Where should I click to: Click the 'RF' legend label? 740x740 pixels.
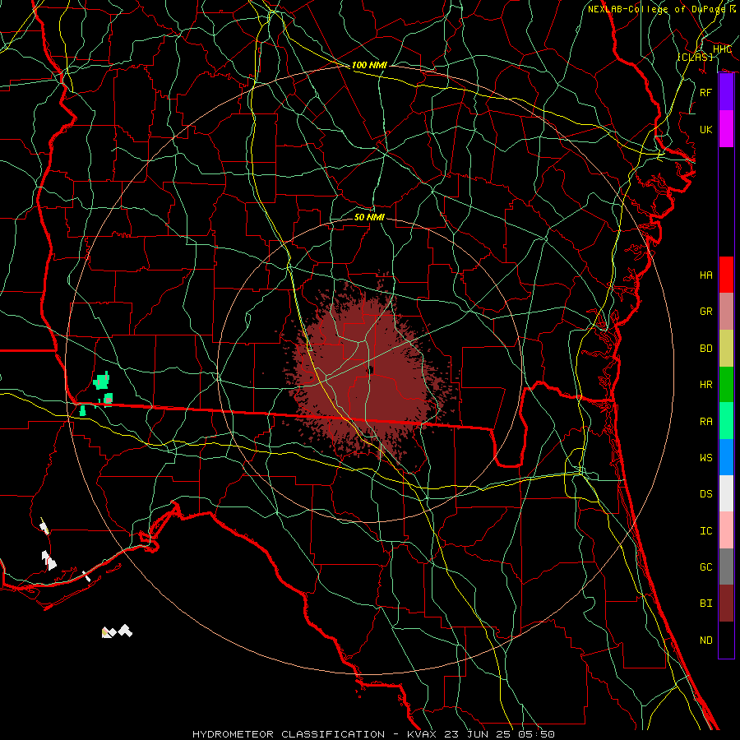705,92
